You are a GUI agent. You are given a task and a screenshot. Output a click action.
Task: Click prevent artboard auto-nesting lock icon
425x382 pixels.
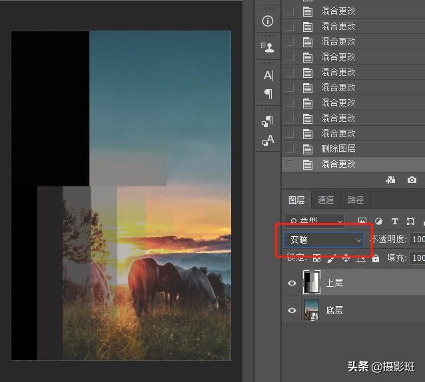point(361,259)
